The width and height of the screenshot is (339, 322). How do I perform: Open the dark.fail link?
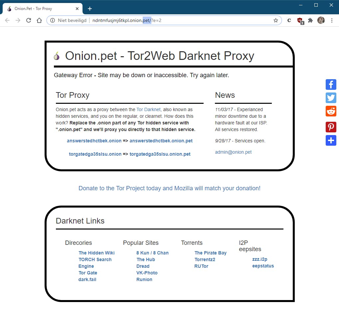coord(87,279)
